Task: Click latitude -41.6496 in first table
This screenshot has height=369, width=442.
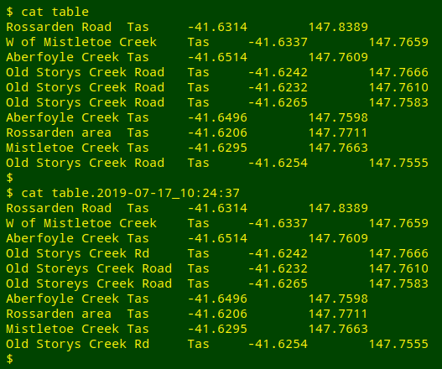Action: (217, 117)
